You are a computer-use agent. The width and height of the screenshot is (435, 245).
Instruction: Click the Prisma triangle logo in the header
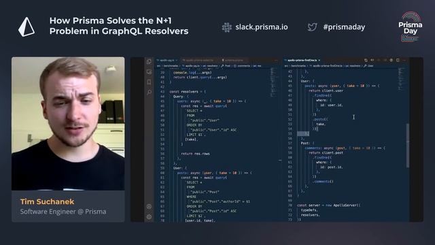click(x=27, y=27)
